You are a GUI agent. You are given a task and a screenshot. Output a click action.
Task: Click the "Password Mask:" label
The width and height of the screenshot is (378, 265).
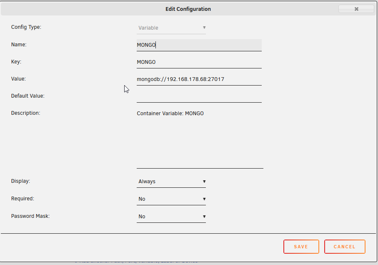pyautogui.click(x=30, y=216)
